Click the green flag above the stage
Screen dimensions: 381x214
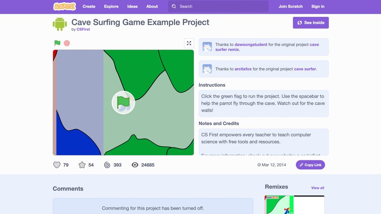tap(57, 43)
